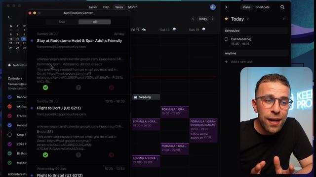Open Friday Formula 1 event at 19:00

146,124
